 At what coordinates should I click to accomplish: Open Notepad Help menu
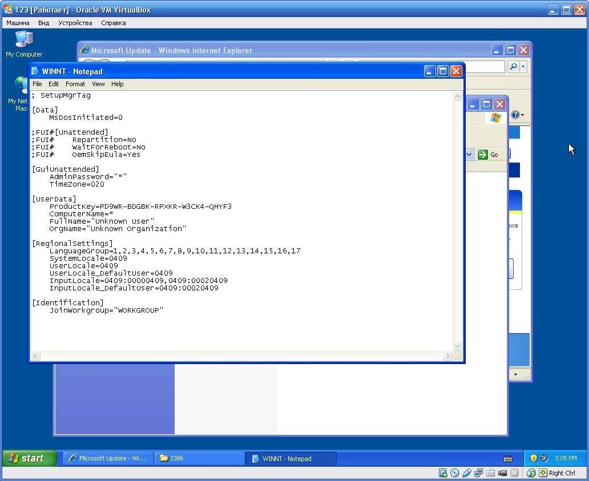coord(117,84)
